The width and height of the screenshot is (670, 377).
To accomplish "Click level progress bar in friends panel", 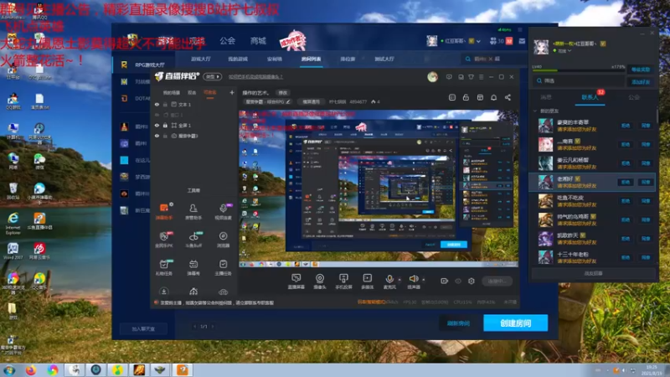I will pyautogui.click(x=577, y=70).
